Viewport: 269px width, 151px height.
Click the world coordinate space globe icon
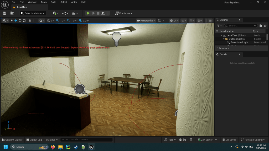tap(30, 20)
